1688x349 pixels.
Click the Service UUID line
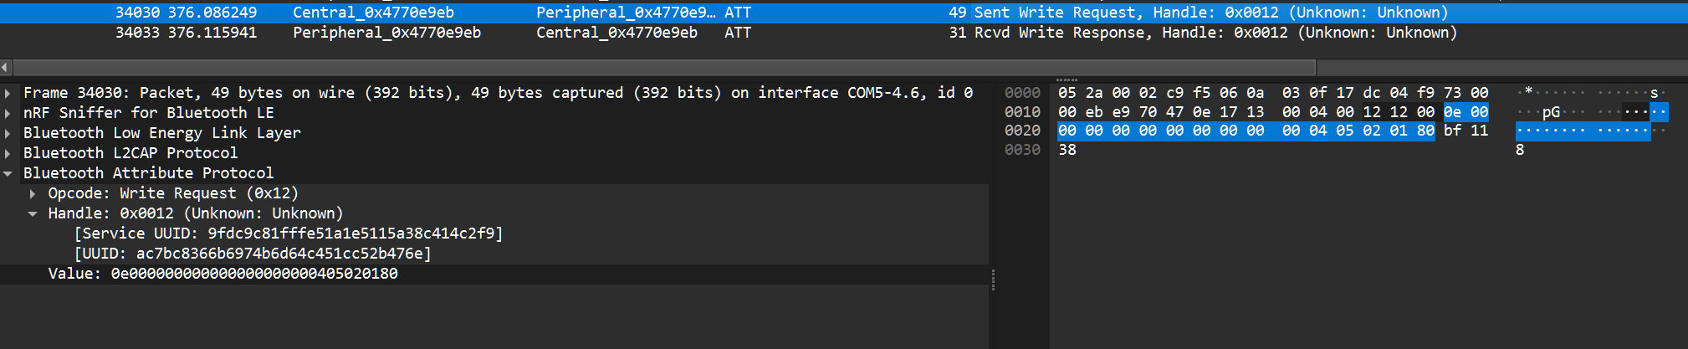(x=289, y=234)
